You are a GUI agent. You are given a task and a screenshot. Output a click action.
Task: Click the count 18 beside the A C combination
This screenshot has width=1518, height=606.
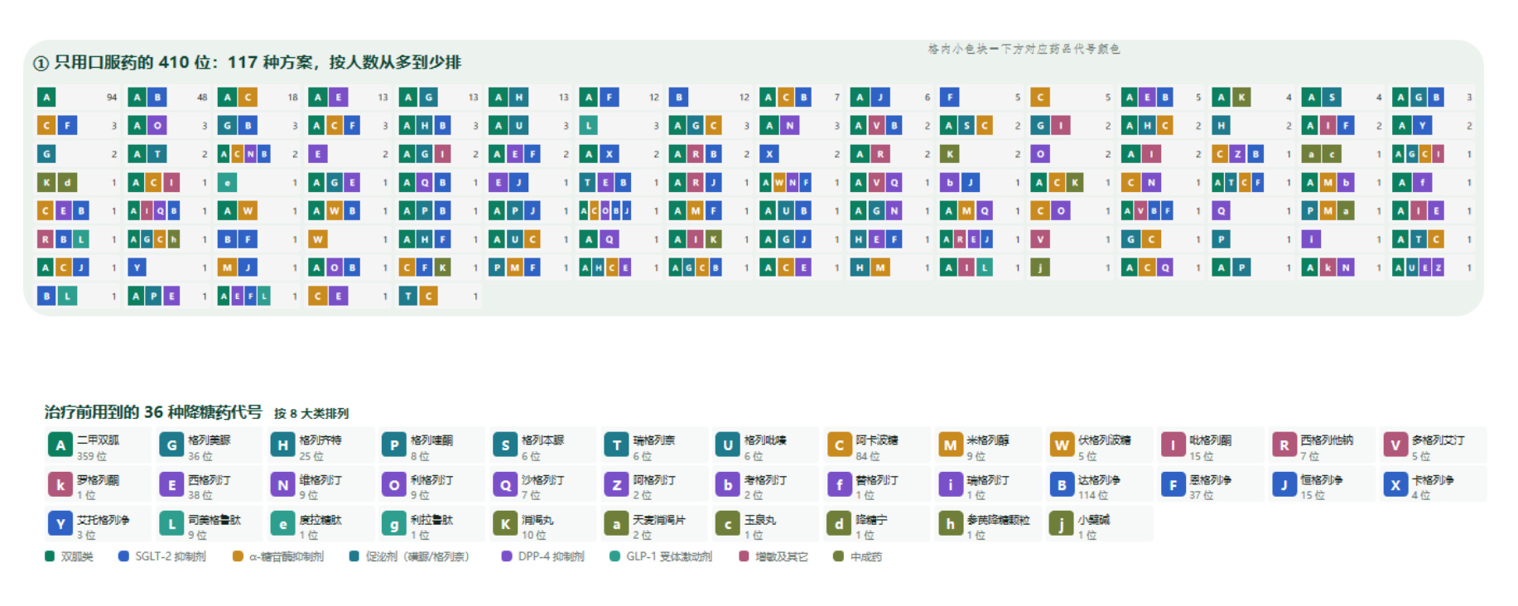pos(292,98)
